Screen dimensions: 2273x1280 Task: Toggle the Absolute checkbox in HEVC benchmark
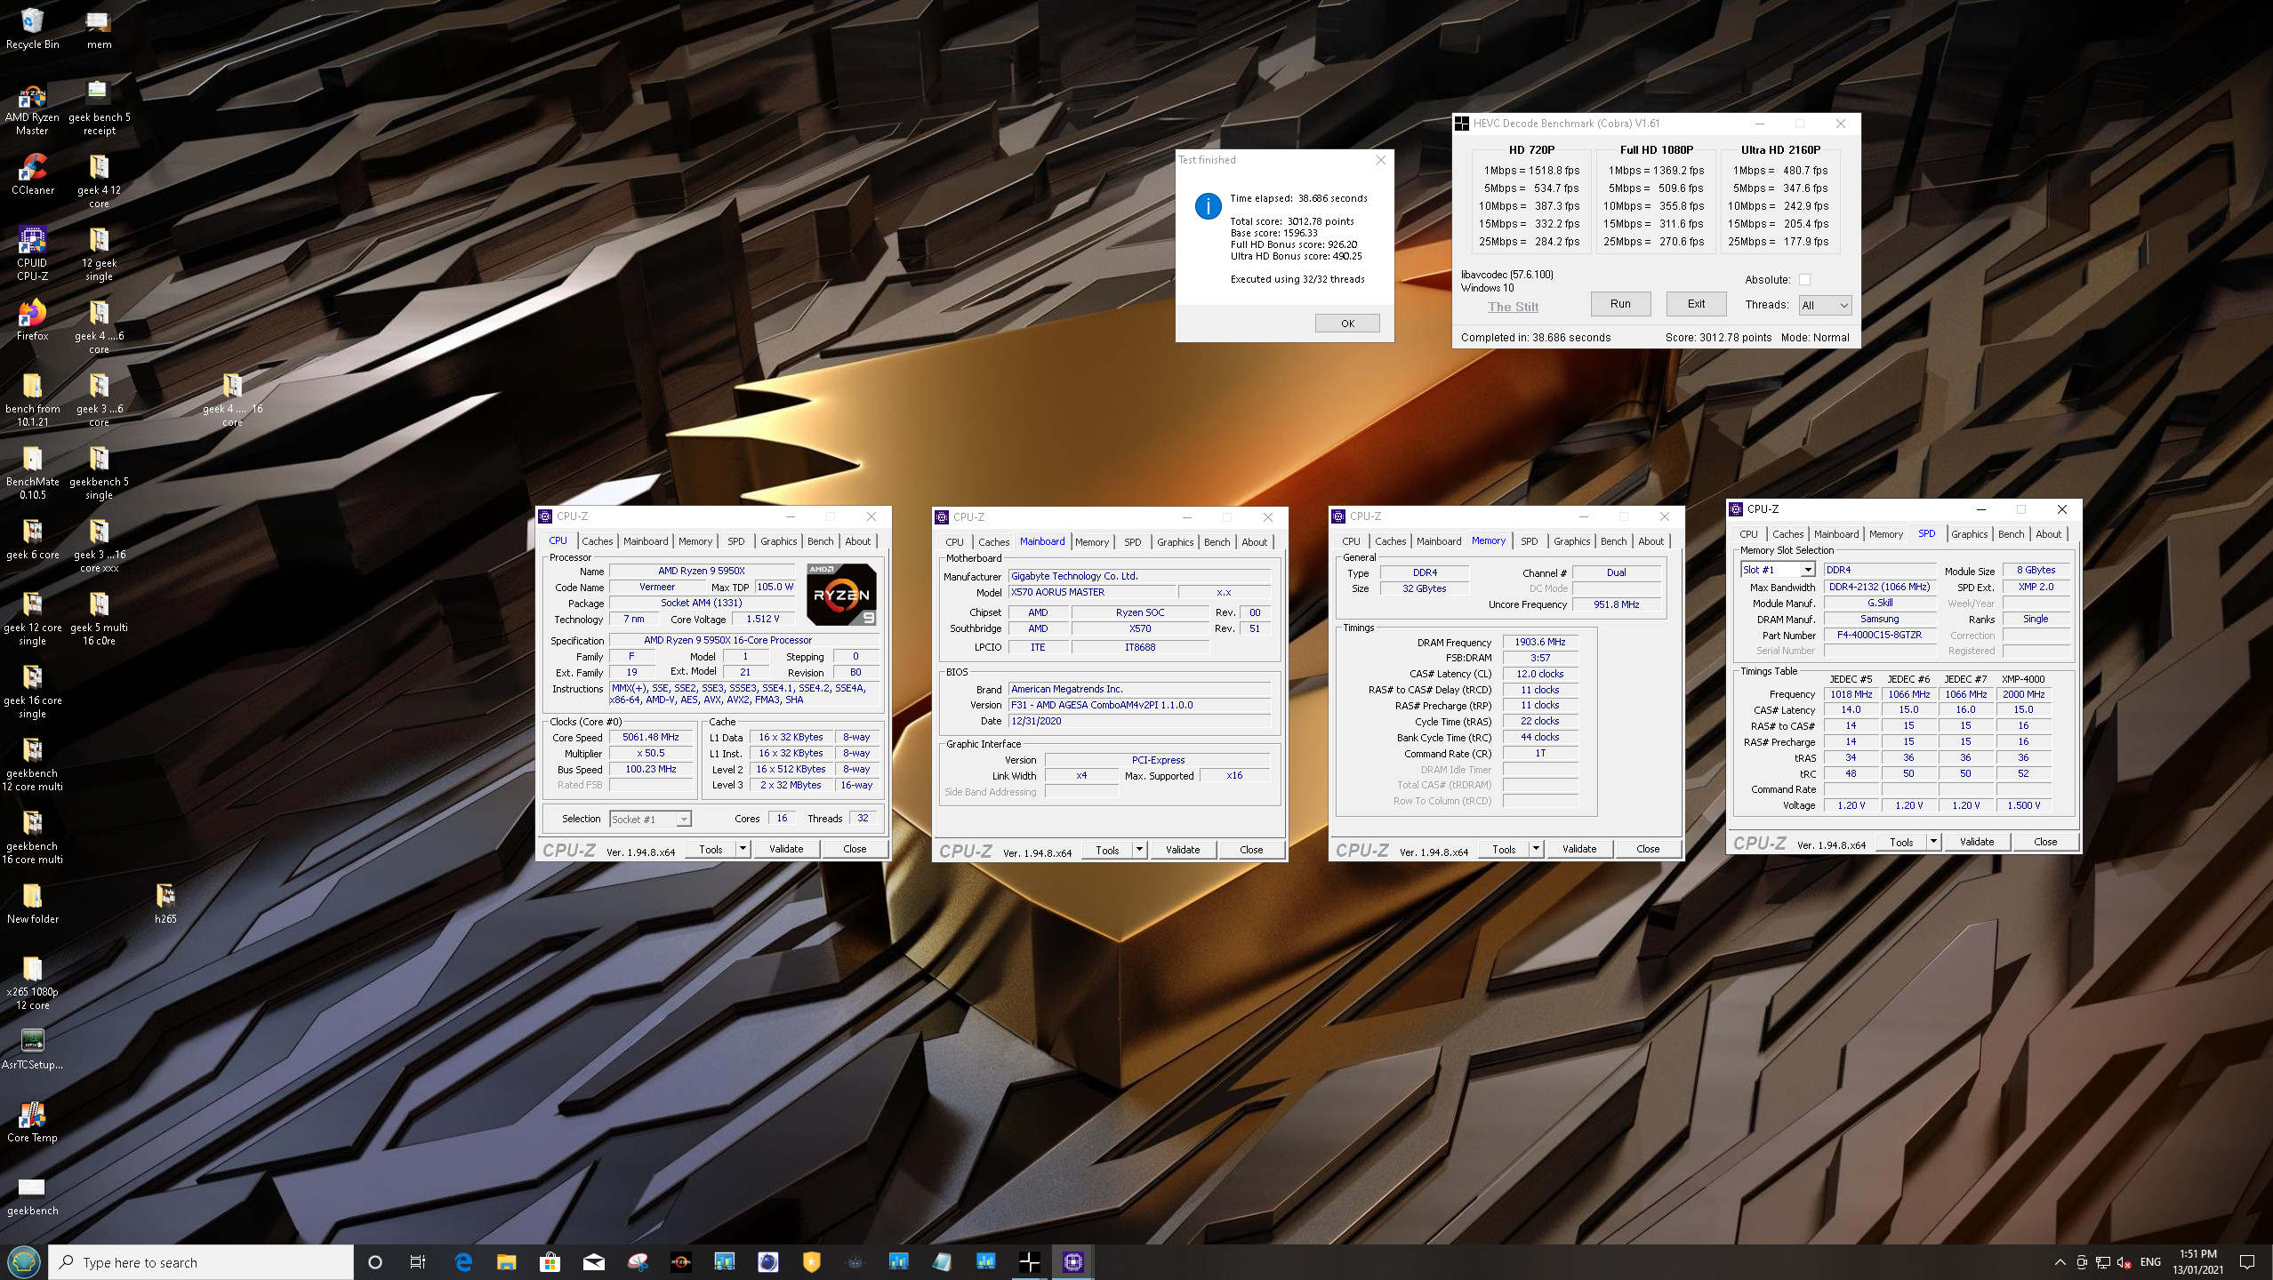(1804, 280)
